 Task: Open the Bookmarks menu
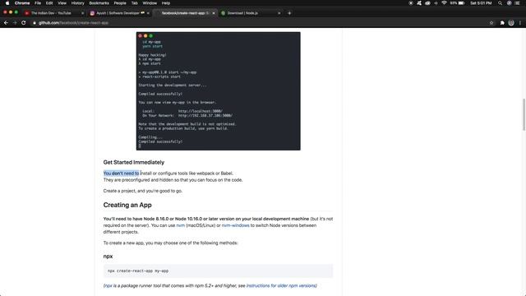point(99,3)
